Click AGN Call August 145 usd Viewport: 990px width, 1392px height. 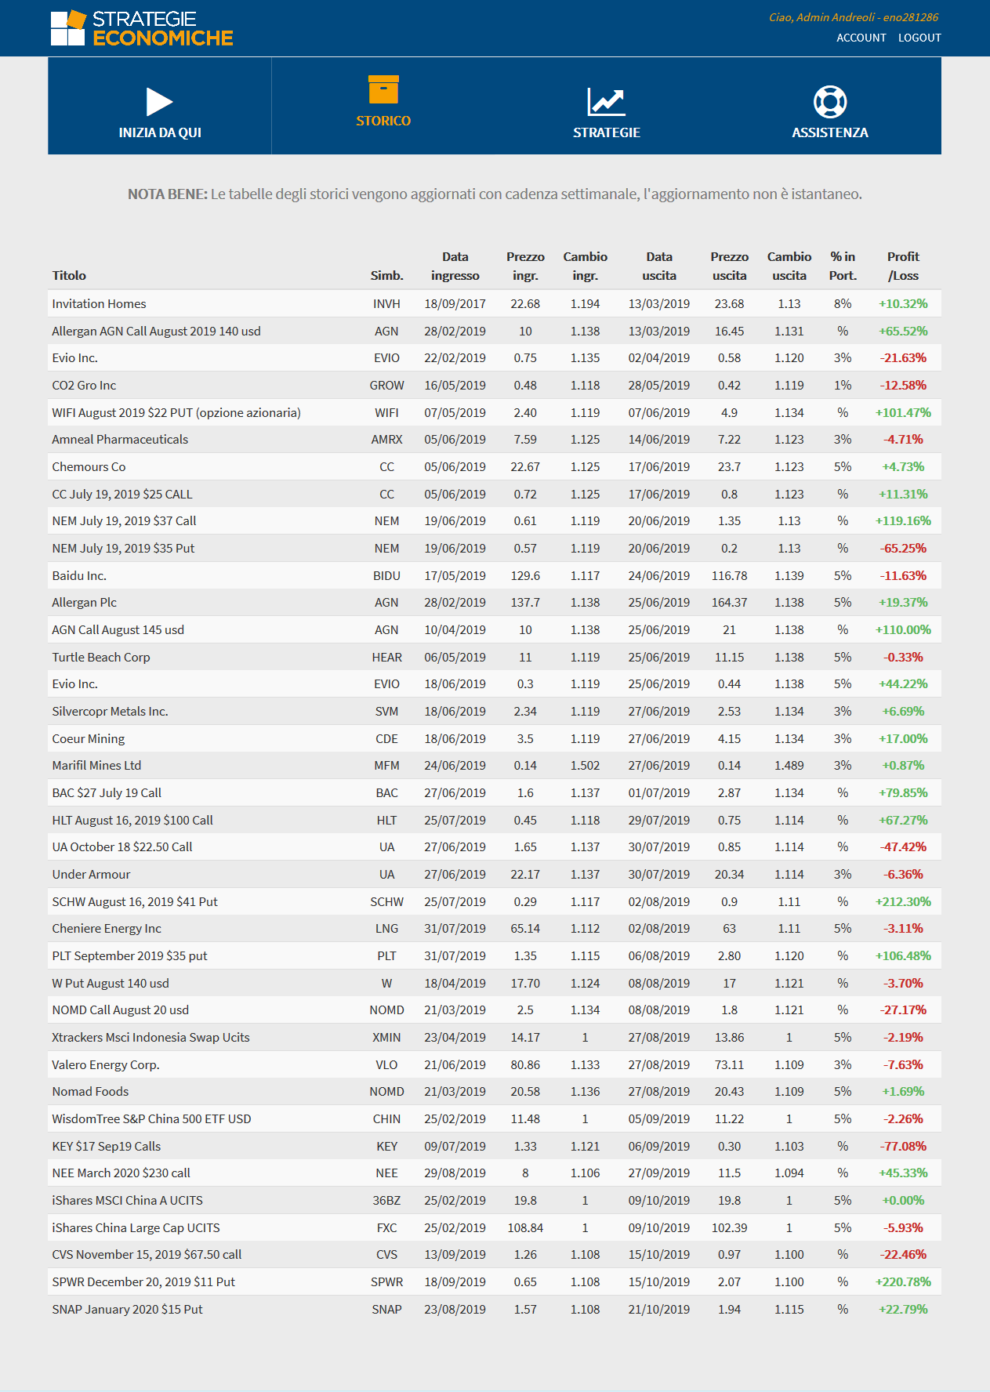point(118,629)
